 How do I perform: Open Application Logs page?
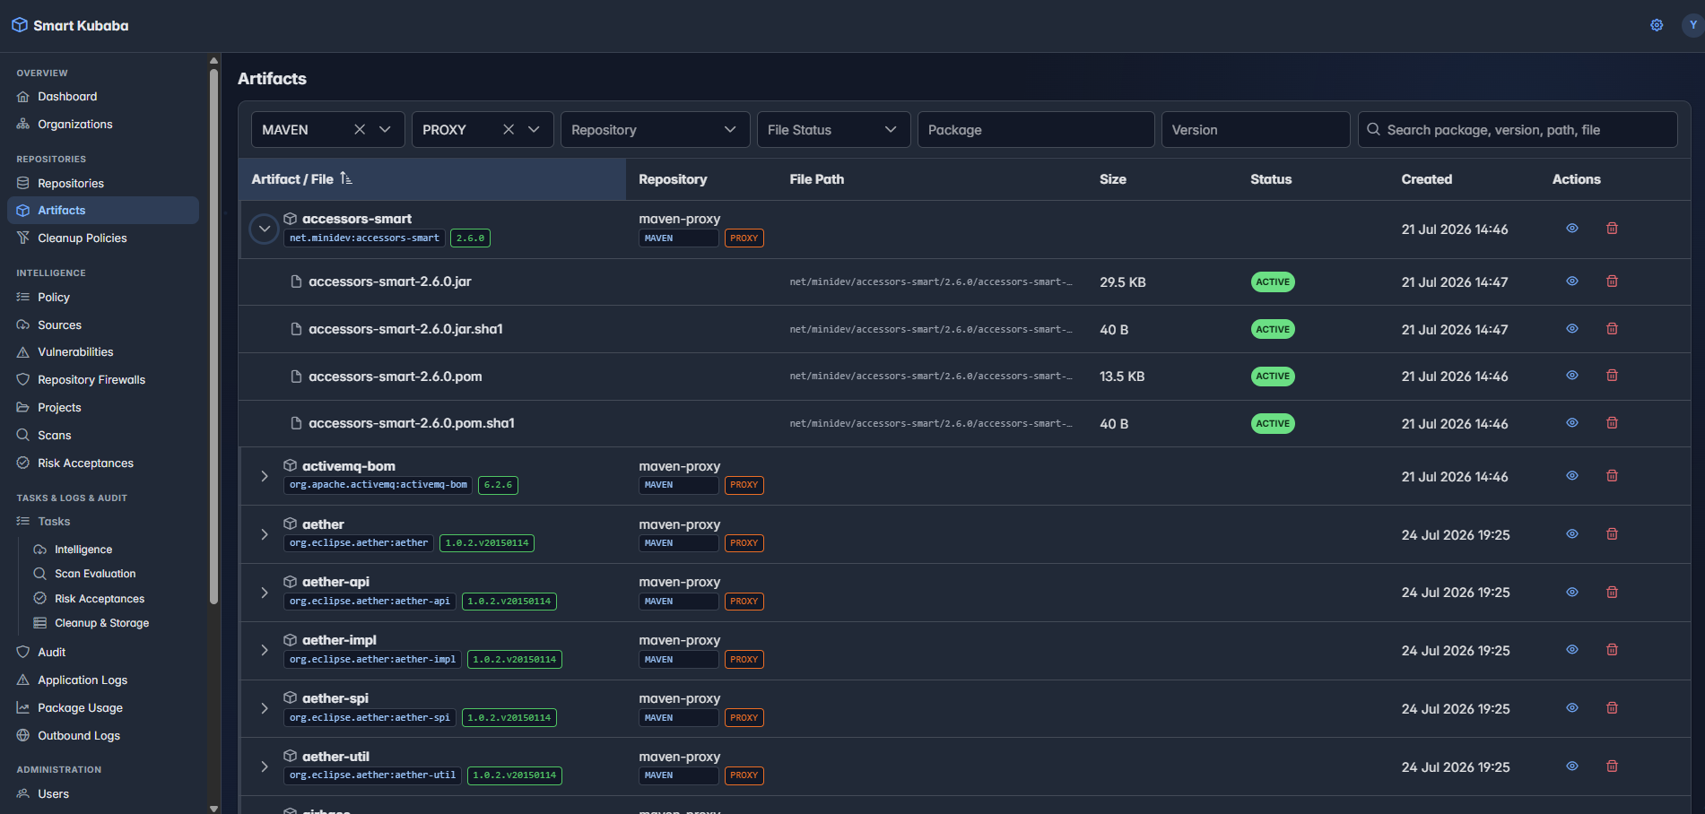tap(103, 680)
